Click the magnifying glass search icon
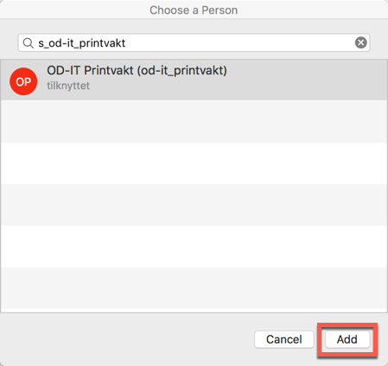 pos(29,43)
